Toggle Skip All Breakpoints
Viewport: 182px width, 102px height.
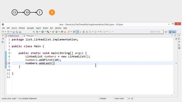click(x=34, y=32)
